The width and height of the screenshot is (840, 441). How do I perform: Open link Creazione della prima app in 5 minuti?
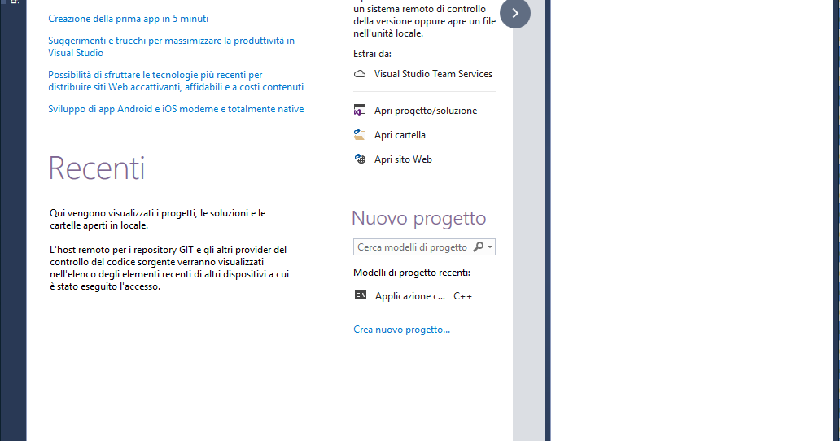[x=128, y=19]
